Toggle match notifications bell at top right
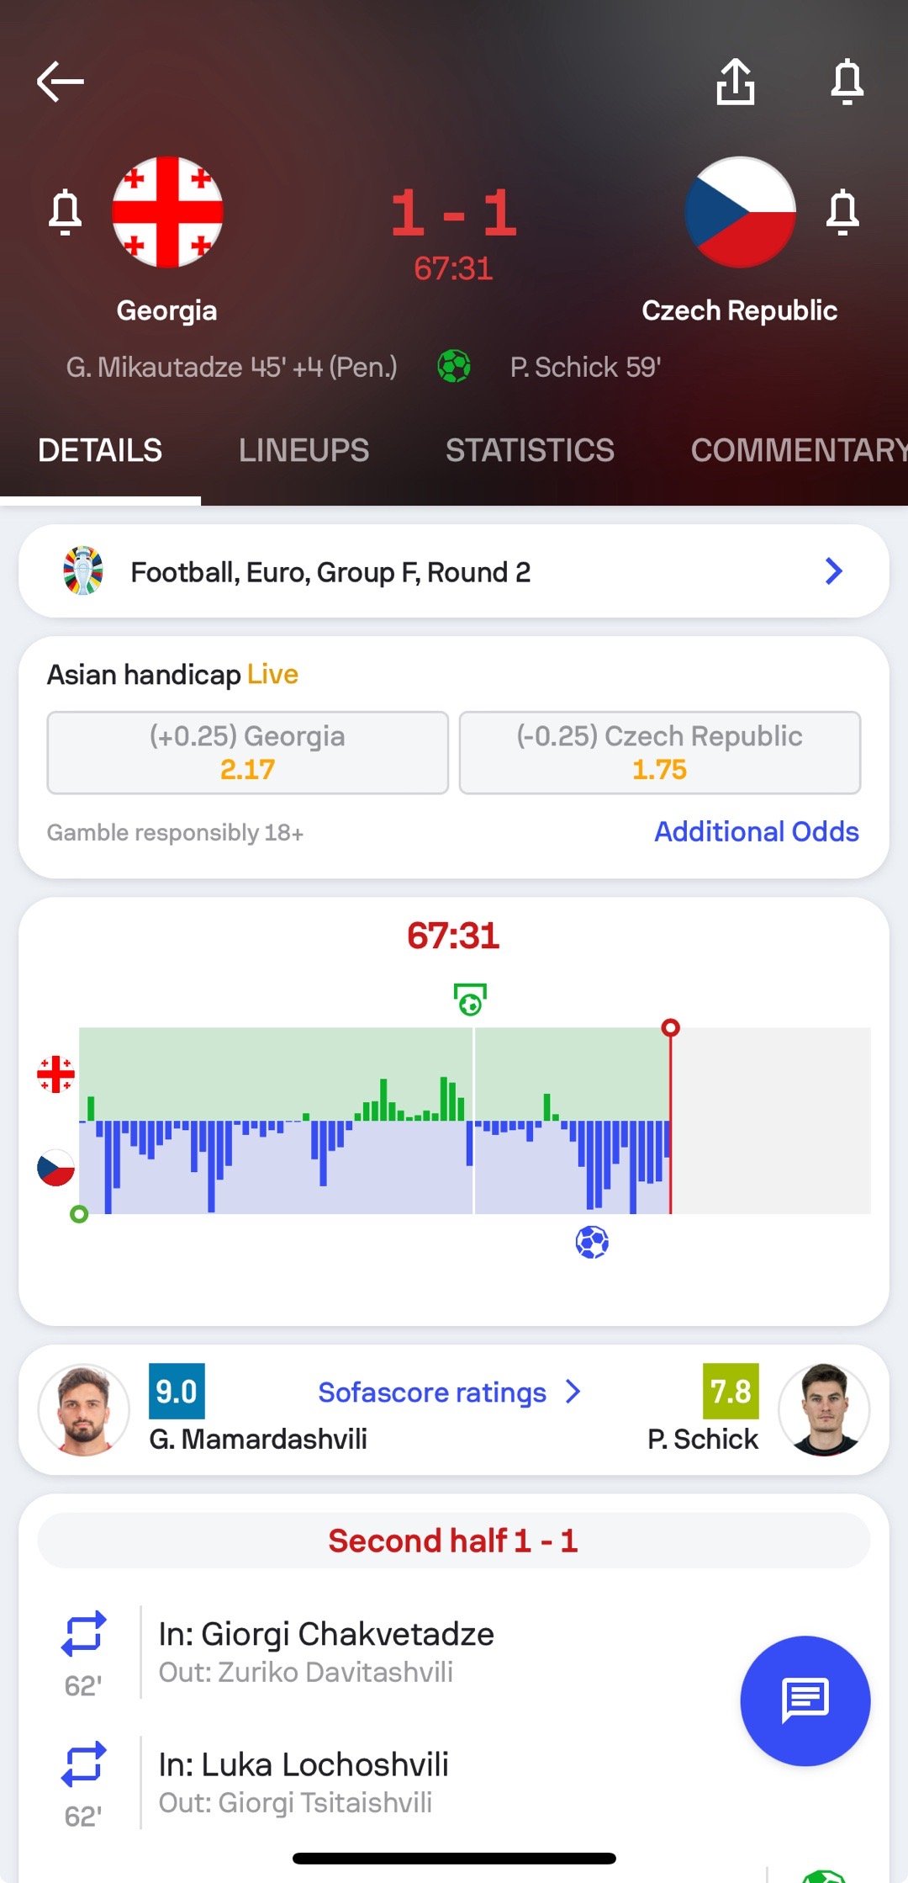 [x=847, y=82]
